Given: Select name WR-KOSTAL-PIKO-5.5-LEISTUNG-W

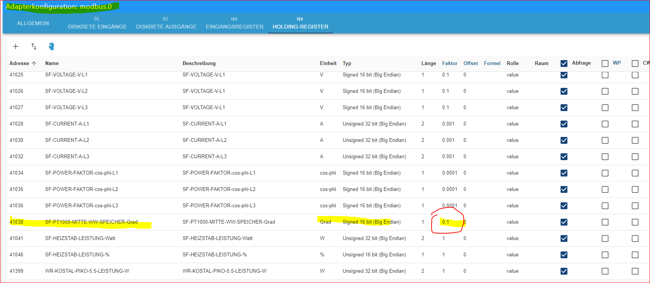Looking at the screenshot, I should tap(87, 271).
